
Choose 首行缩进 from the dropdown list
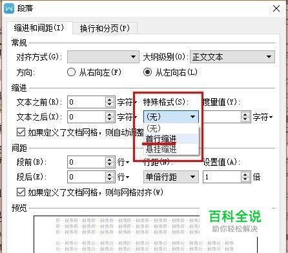click(171, 139)
